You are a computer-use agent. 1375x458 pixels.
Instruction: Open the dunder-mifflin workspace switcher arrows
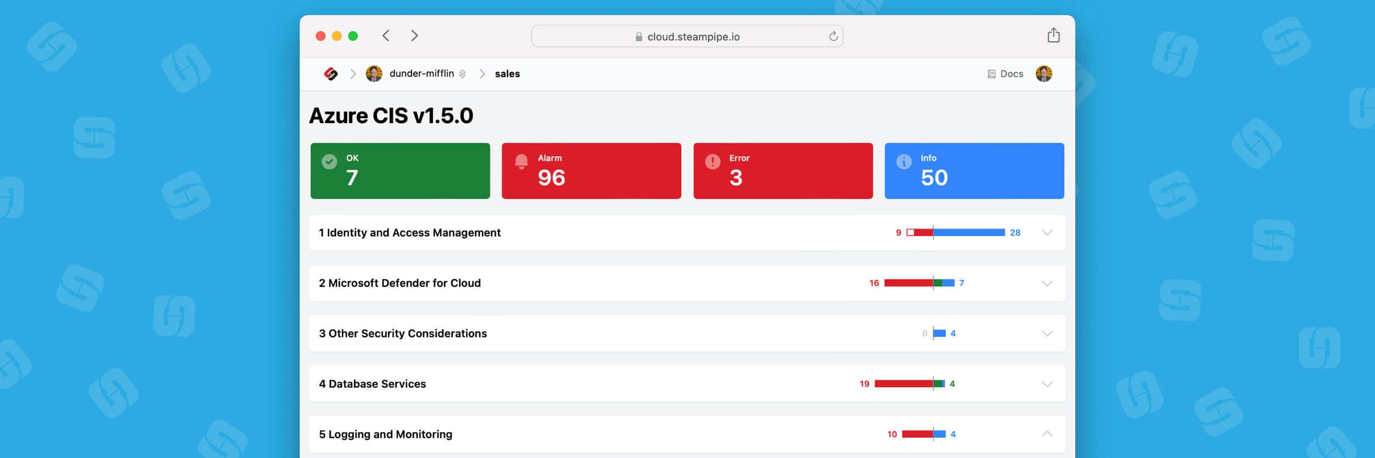(x=462, y=74)
